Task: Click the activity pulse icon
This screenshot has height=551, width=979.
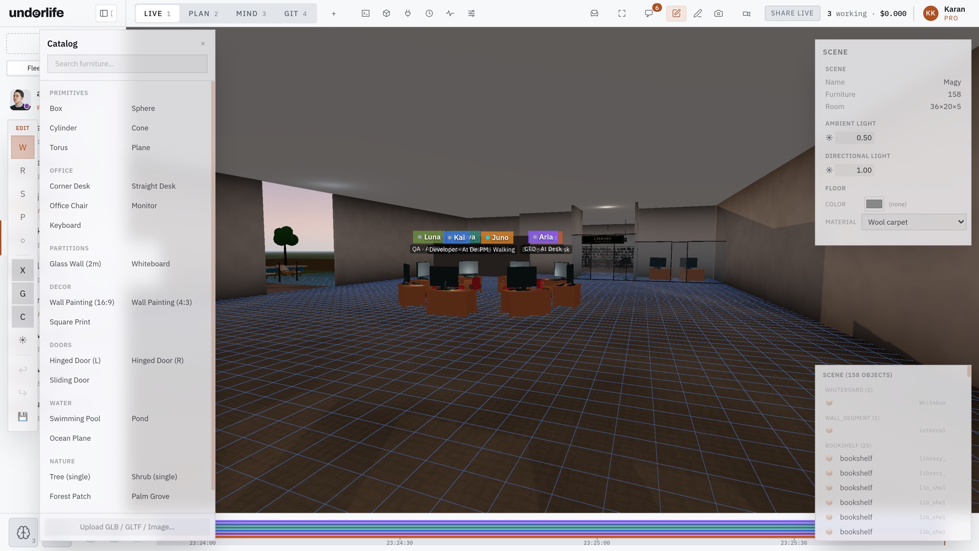Action: pyautogui.click(x=450, y=13)
